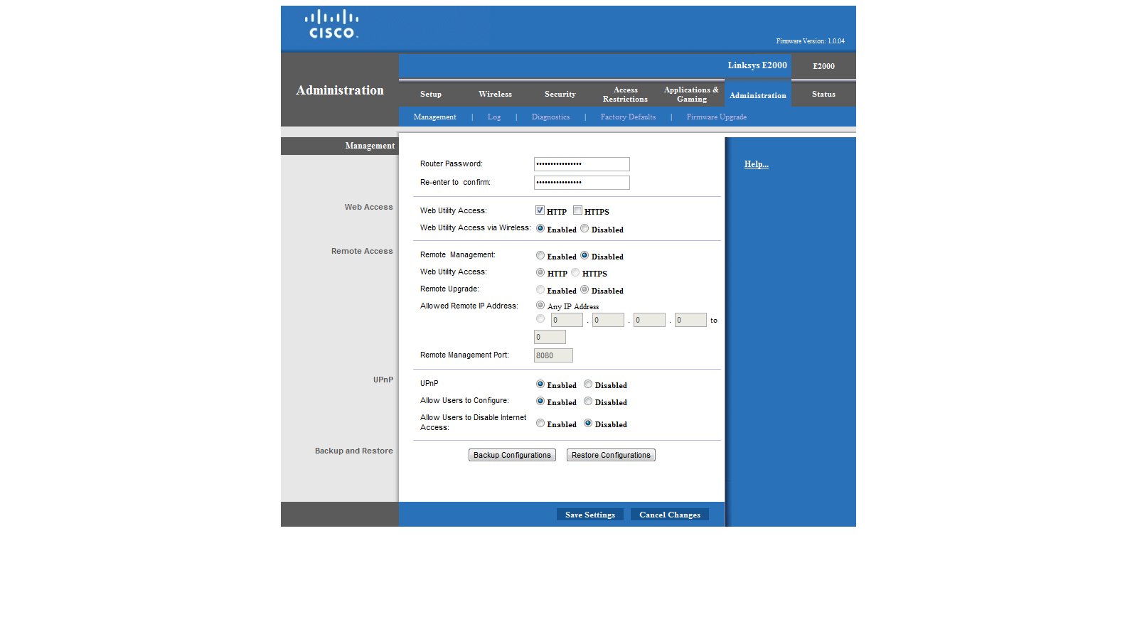
Task: Enable Allow Users to Disable Internet Access
Action: point(540,424)
